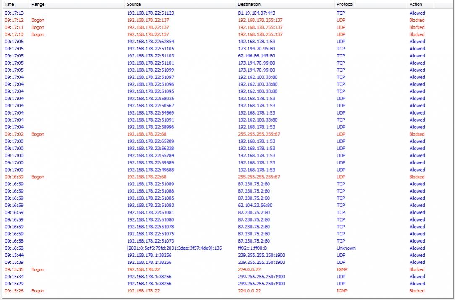The image size is (455, 300).
Task: Click the time cell 09:15:26
Action: coord(14,291)
